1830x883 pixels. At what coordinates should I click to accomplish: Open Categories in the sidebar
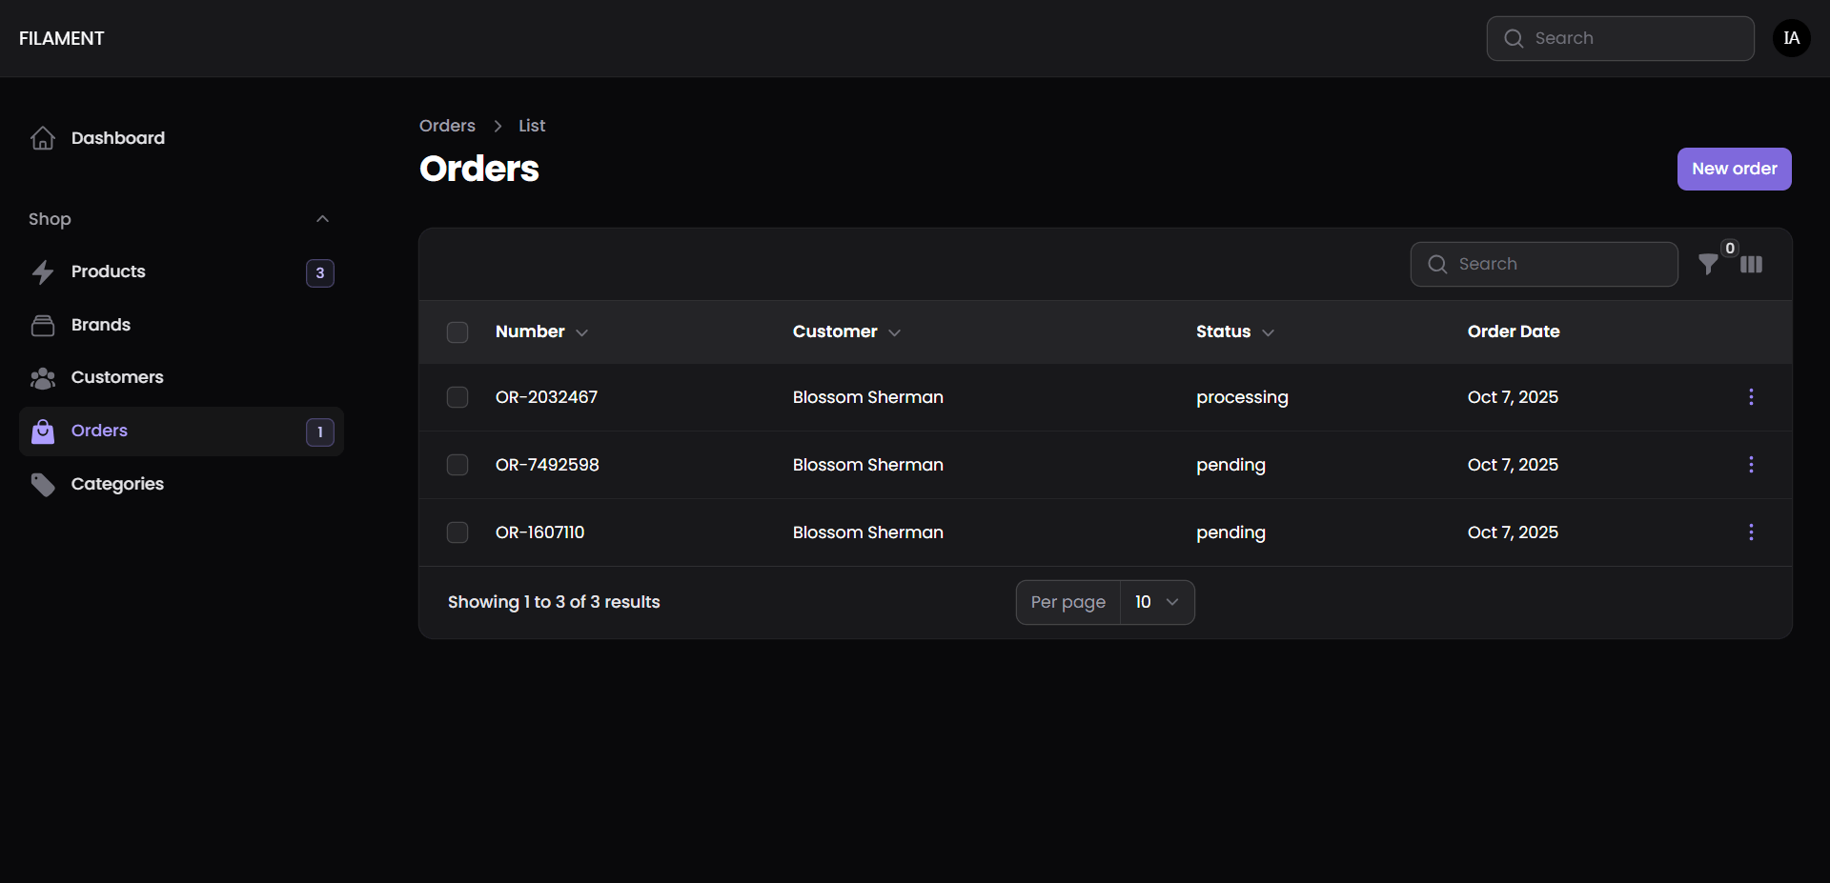pyautogui.click(x=181, y=484)
